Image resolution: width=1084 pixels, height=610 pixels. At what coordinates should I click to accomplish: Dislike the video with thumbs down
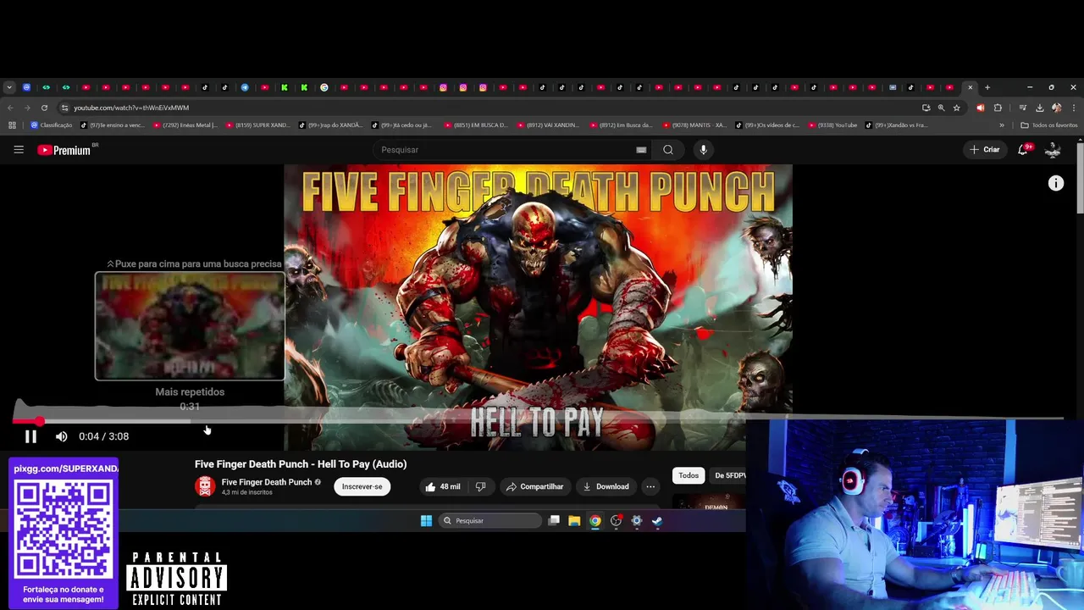pyautogui.click(x=480, y=486)
